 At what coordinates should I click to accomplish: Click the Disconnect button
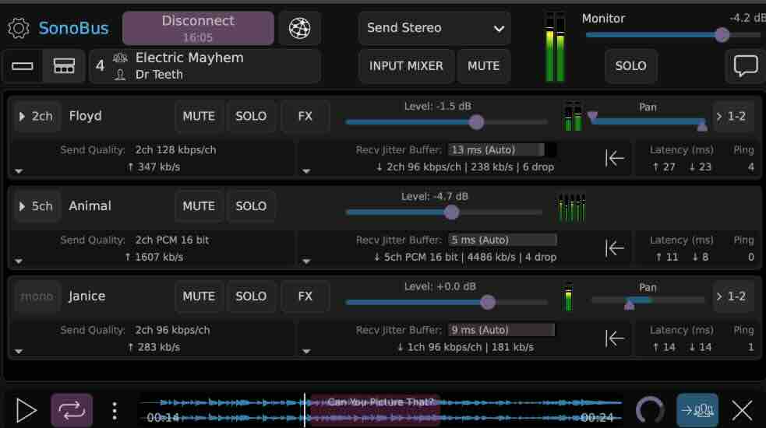[198, 28]
